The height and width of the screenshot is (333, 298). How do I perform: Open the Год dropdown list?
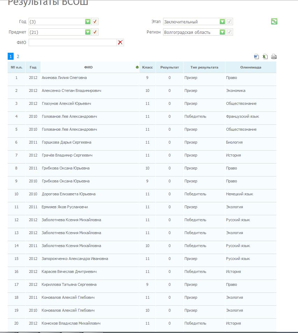pyautogui.click(x=88, y=21)
